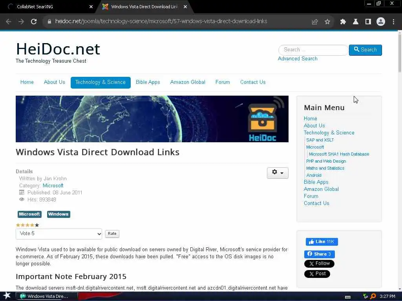Click the Windows tag badge

point(58,214)
